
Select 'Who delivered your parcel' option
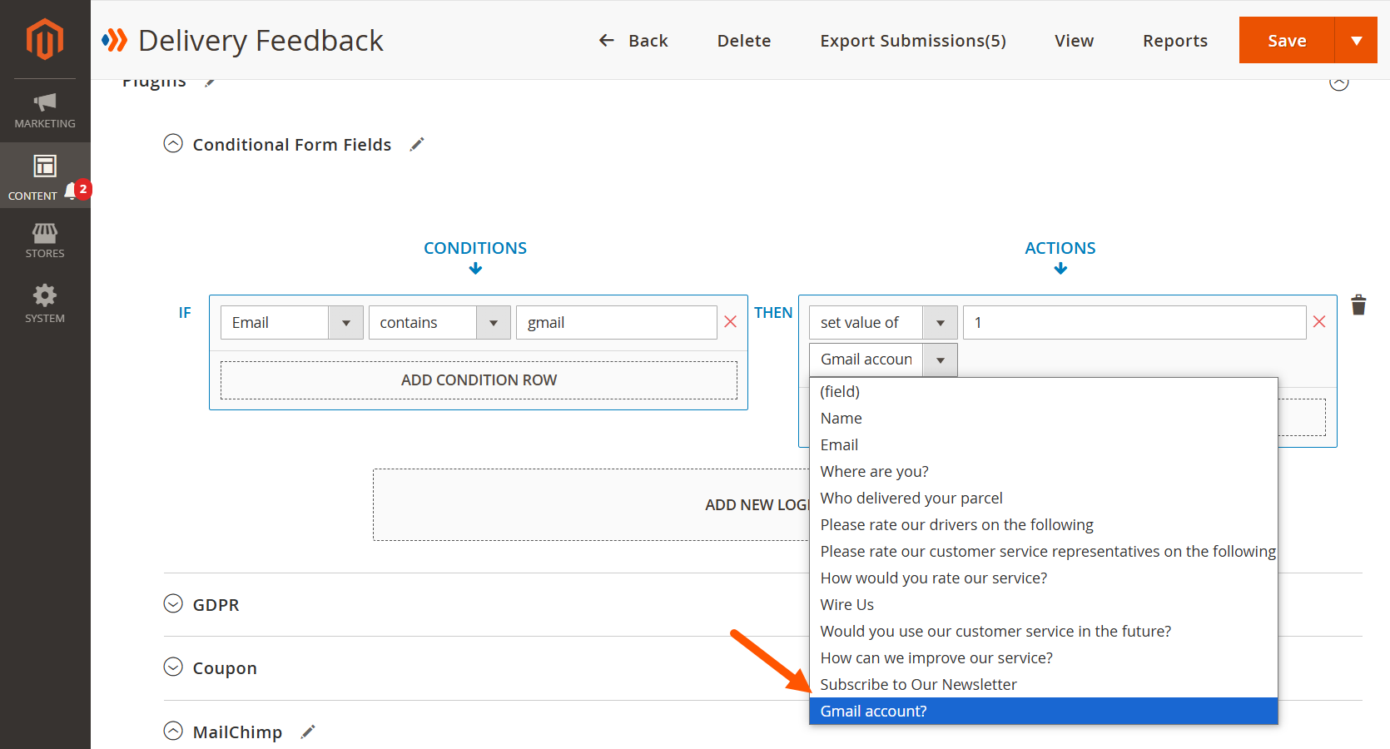1043,499
